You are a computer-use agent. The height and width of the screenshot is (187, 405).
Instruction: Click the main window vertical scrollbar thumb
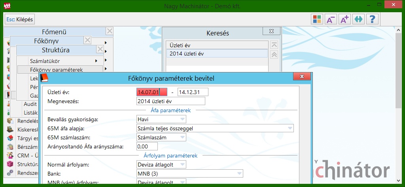399,70
